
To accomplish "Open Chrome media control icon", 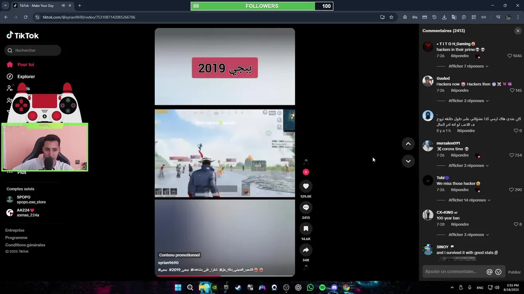I will coord(498,17).
